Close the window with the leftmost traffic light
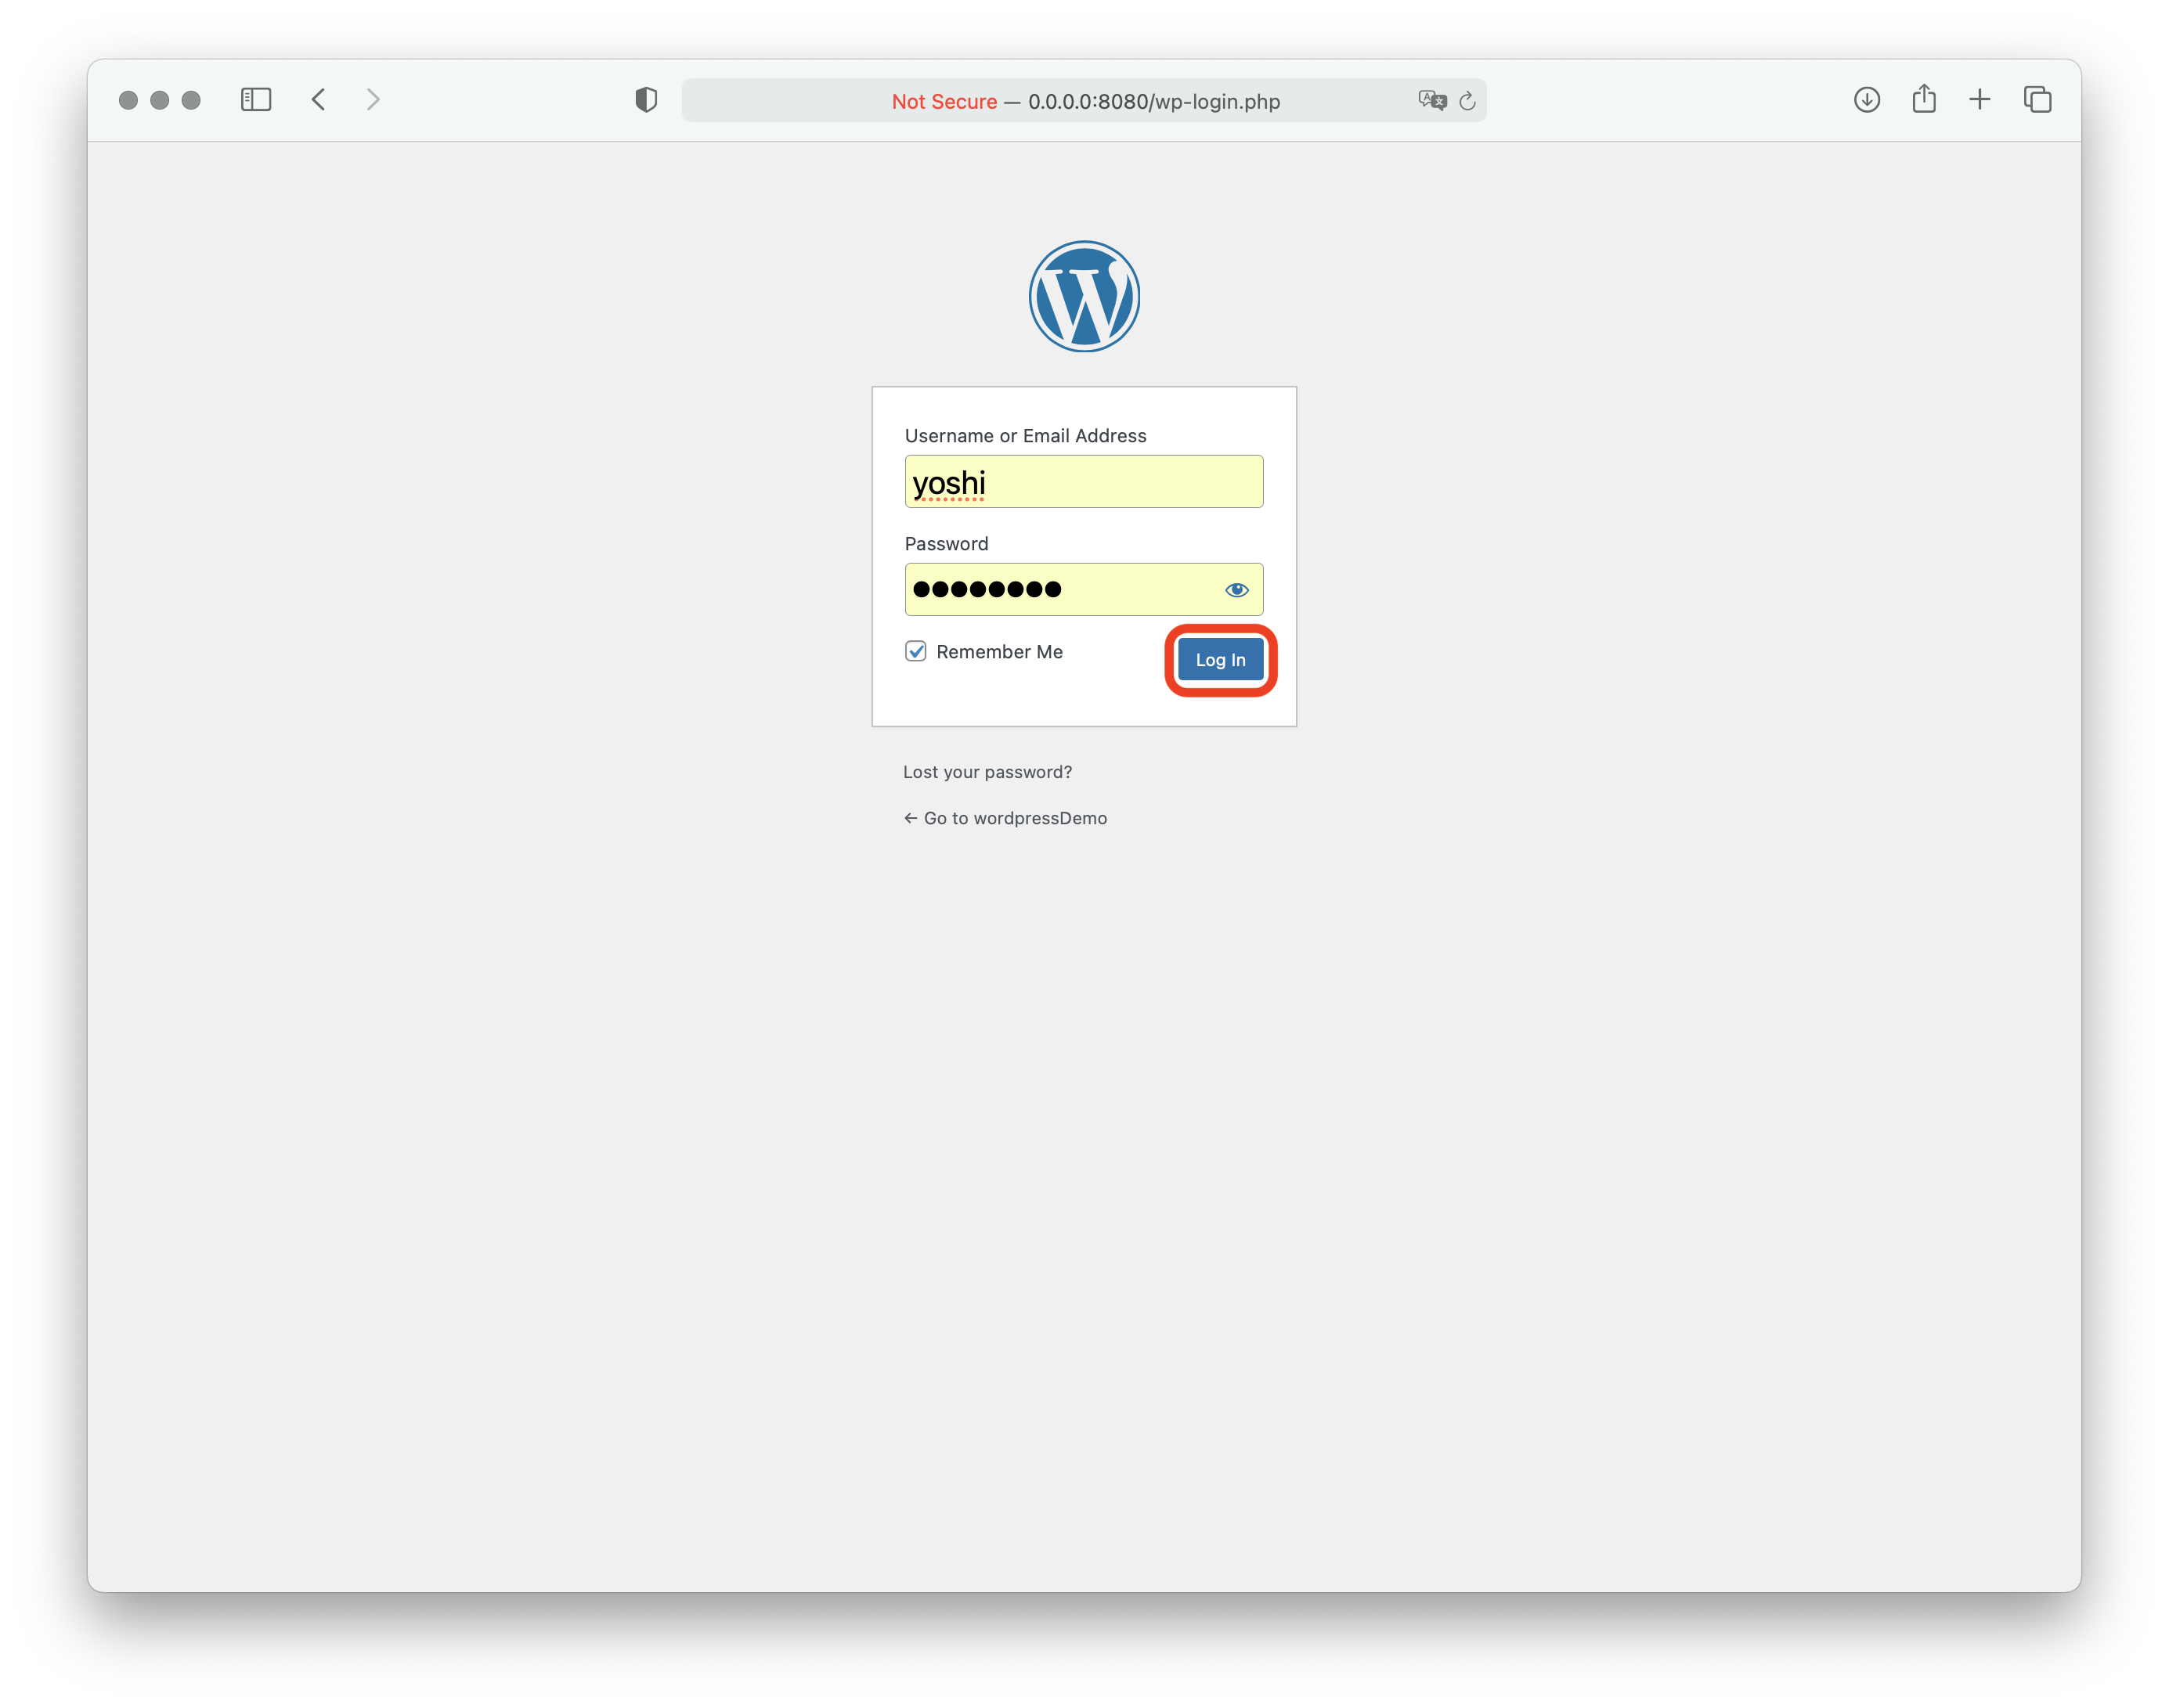The width and height of the screenshot is (2169, 1708). (x=128, y=100)
